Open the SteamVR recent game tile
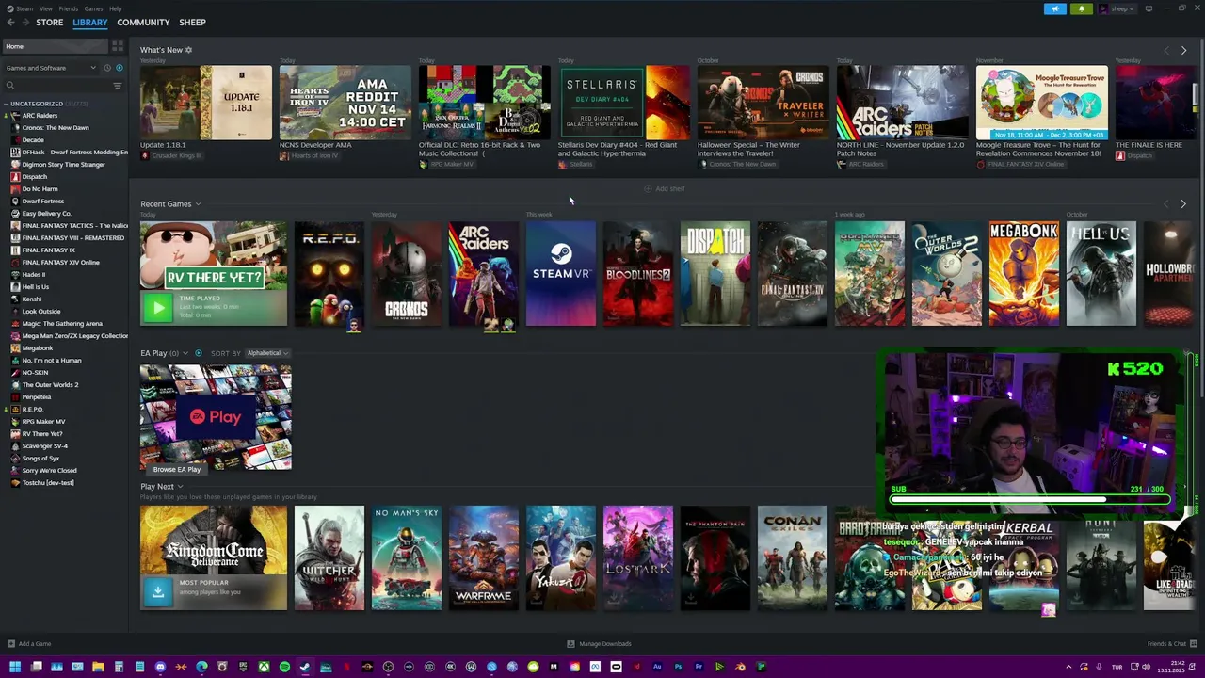Image resolution: width=1205 pixels, height=678 pixels. (x=561, y=273)
